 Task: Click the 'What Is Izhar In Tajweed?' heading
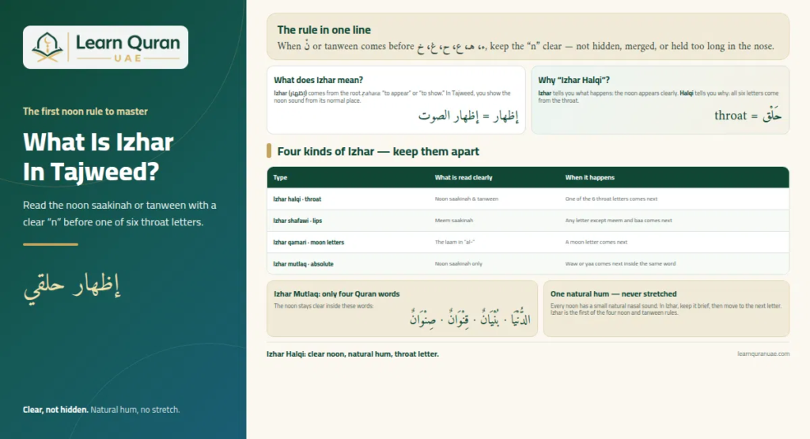click(x=98, y=157)
